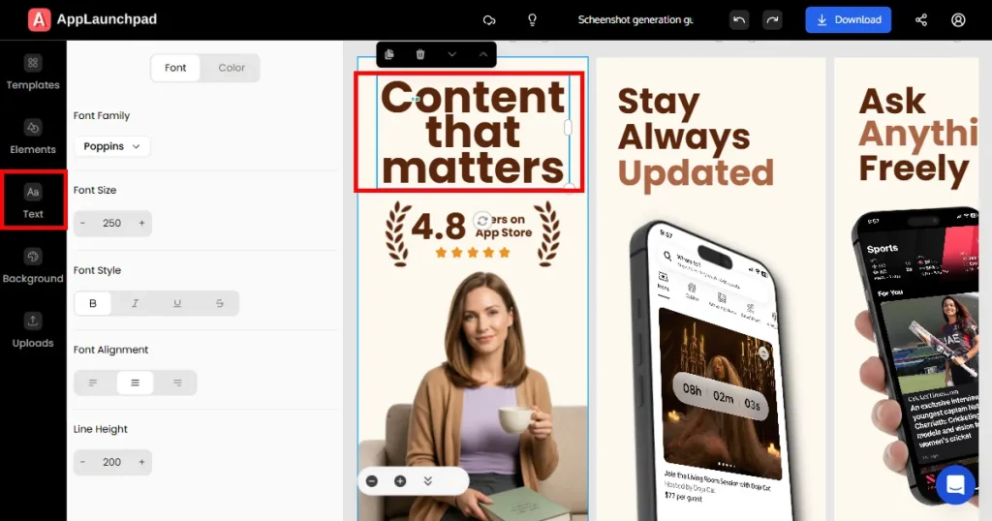Screen dimensions: 992x521
Task: Toggle strikethrough font style
Action: [x=220, y=303]
